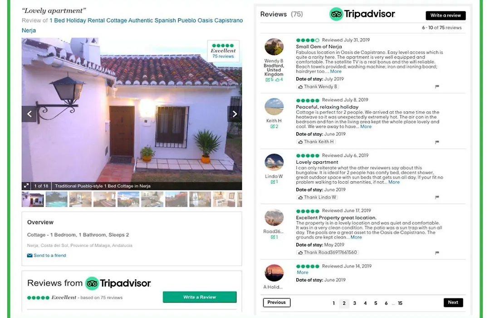The image size is (490, 318).
Task: Select the swimming pool thumbnail
Action: coord(57,199)
